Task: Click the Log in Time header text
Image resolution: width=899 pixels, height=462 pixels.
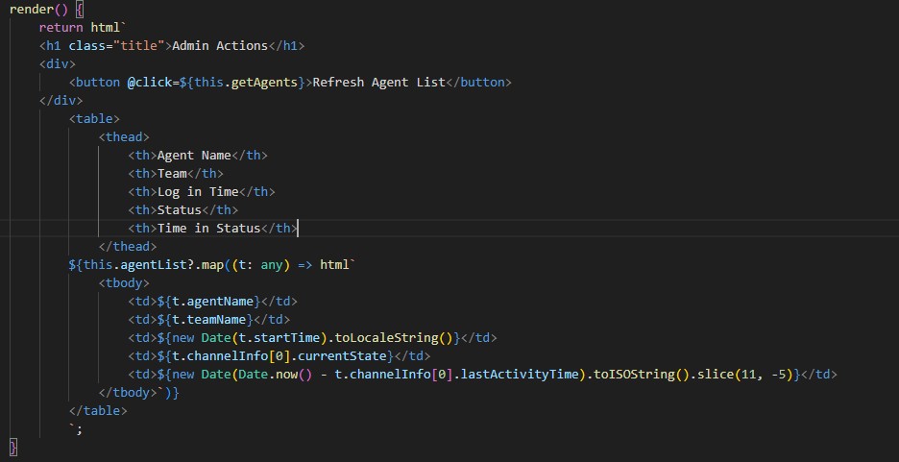Action: [198, 192]
